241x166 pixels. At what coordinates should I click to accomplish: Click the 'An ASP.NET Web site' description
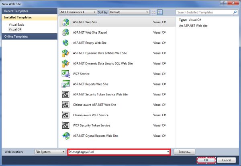coord(193,26)
